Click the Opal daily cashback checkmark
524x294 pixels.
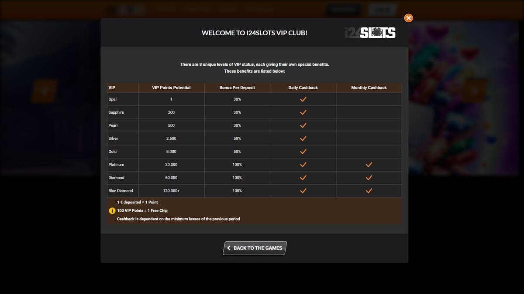point(303,99)
